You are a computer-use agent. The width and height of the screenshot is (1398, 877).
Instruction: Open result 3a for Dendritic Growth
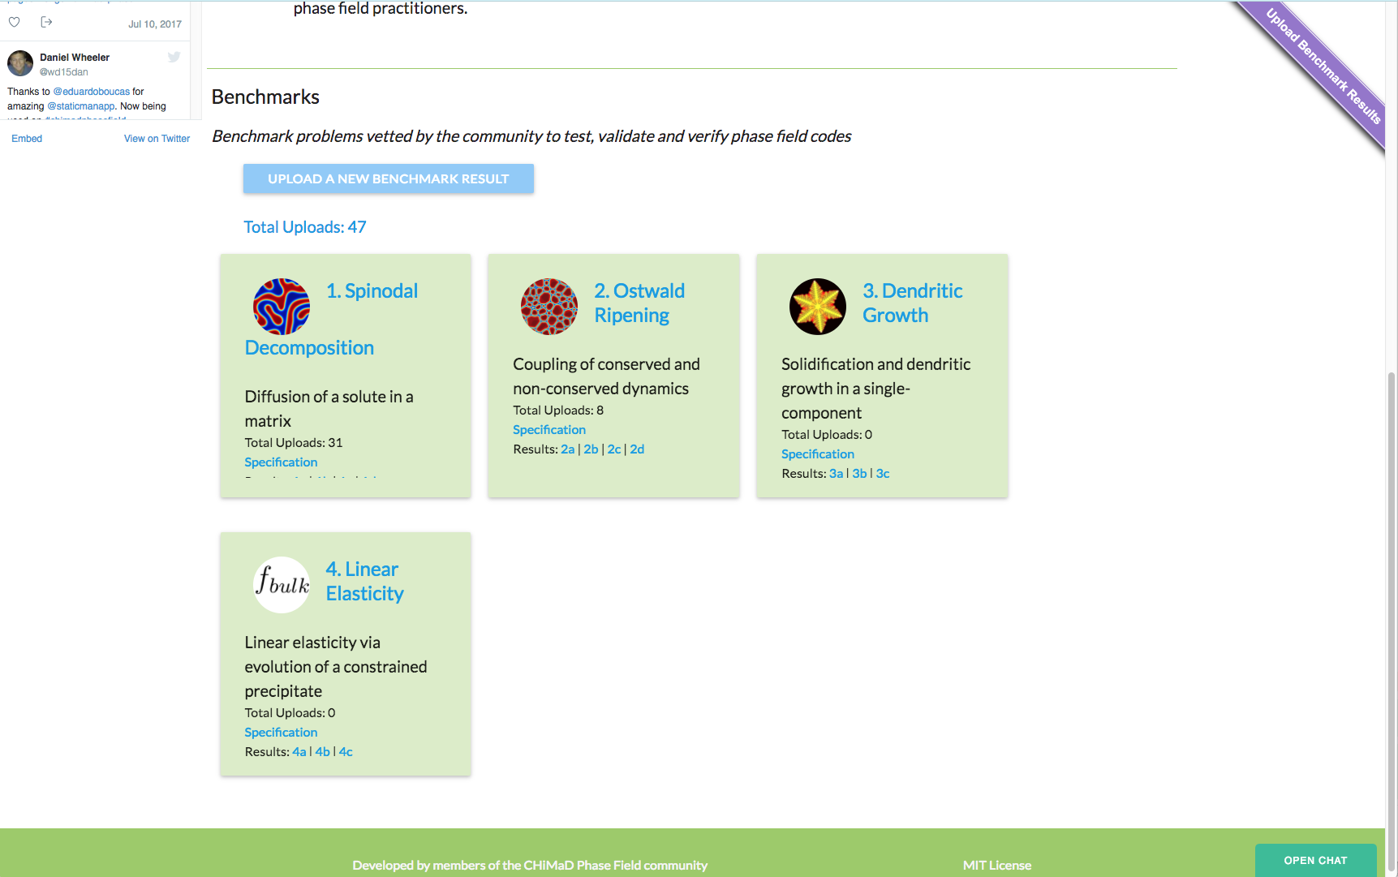click(837, 473)
